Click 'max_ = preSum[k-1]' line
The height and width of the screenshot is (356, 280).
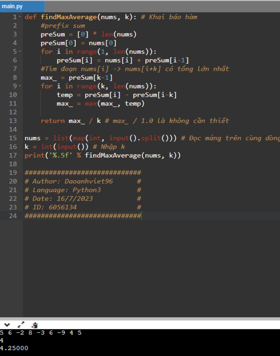(77, 78)
